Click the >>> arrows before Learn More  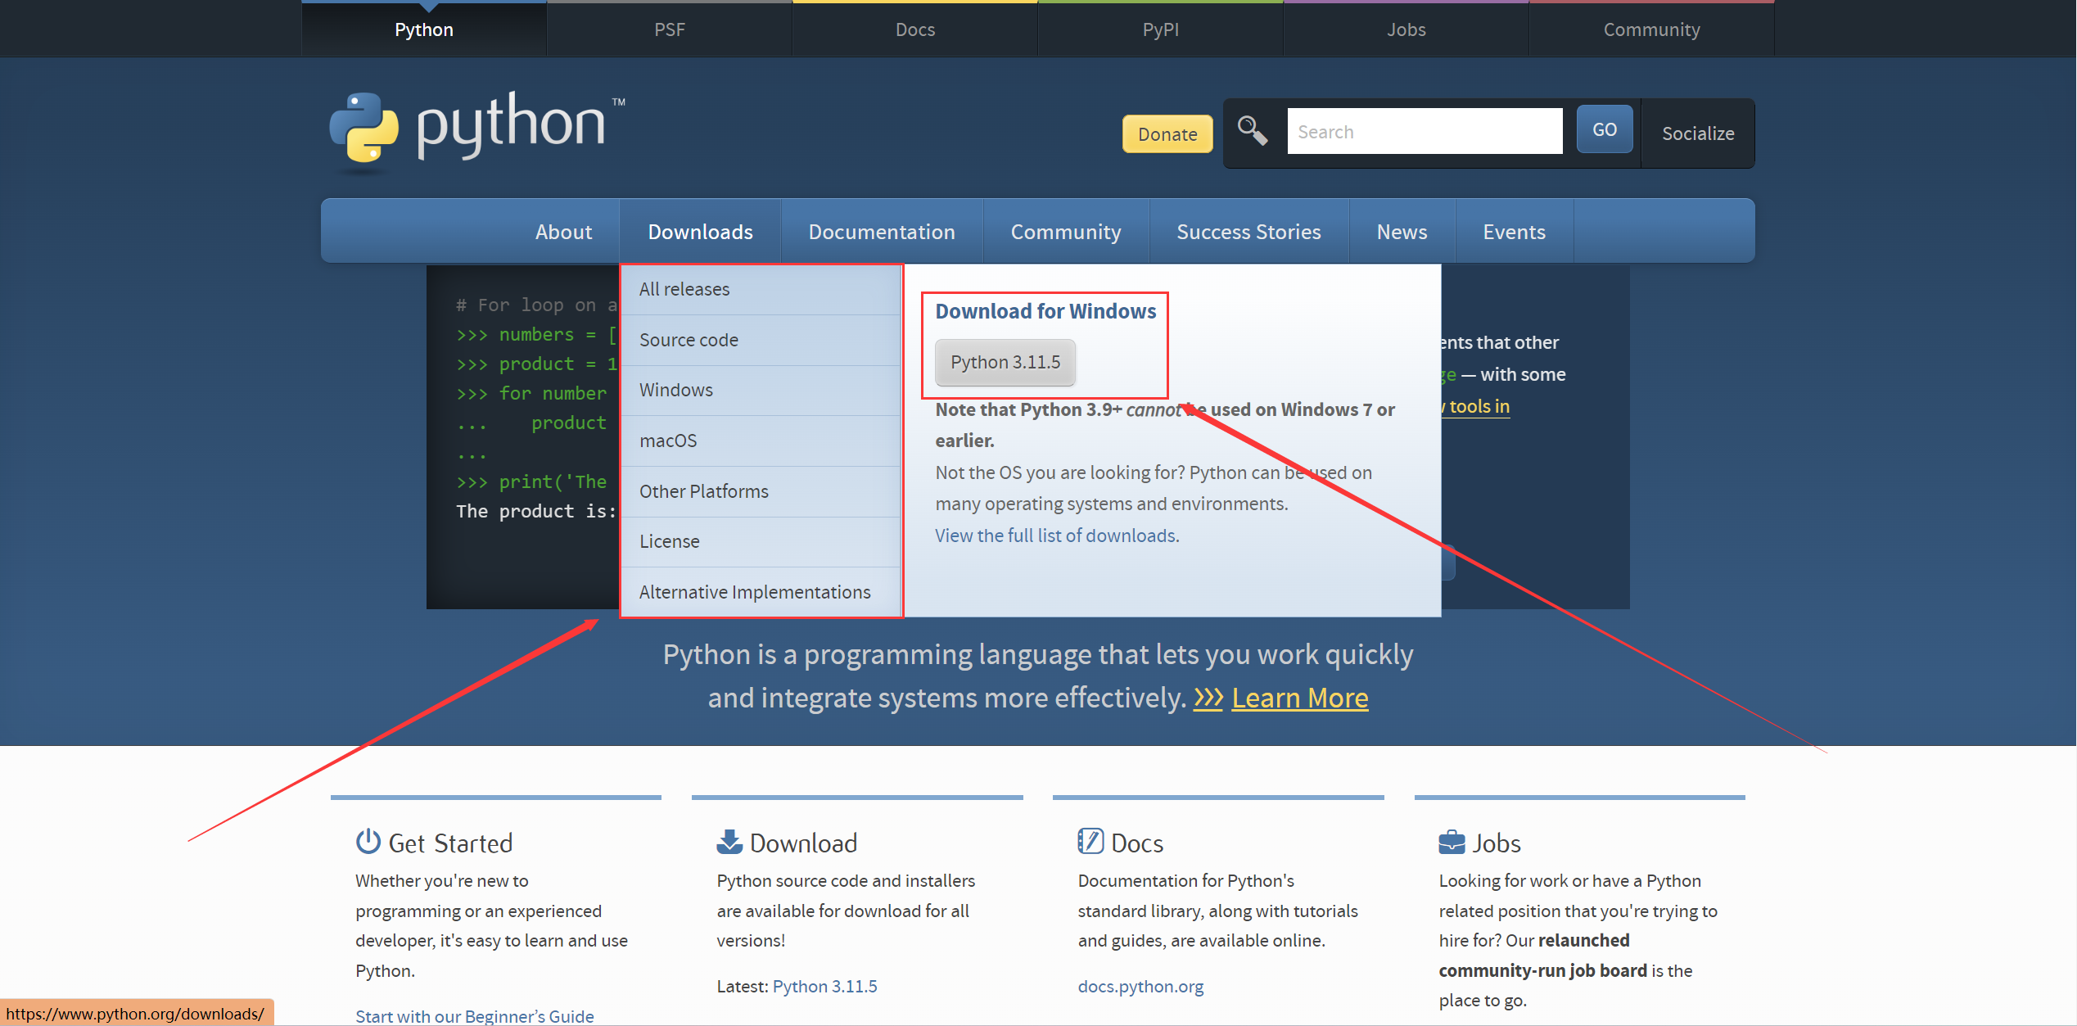[1208, 698]
